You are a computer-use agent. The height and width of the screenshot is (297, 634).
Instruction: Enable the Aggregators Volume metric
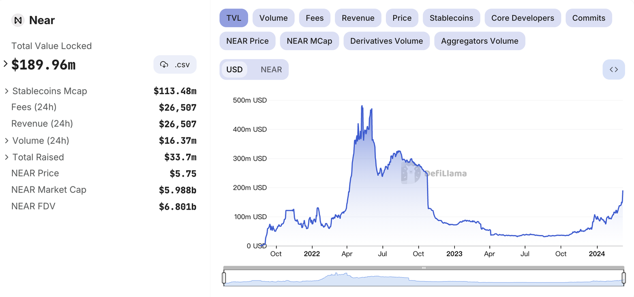coord(479,41)
